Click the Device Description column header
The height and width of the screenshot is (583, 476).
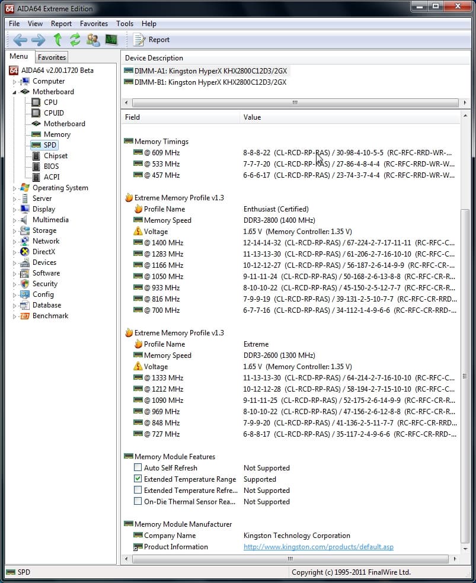(x=295, y=58)
